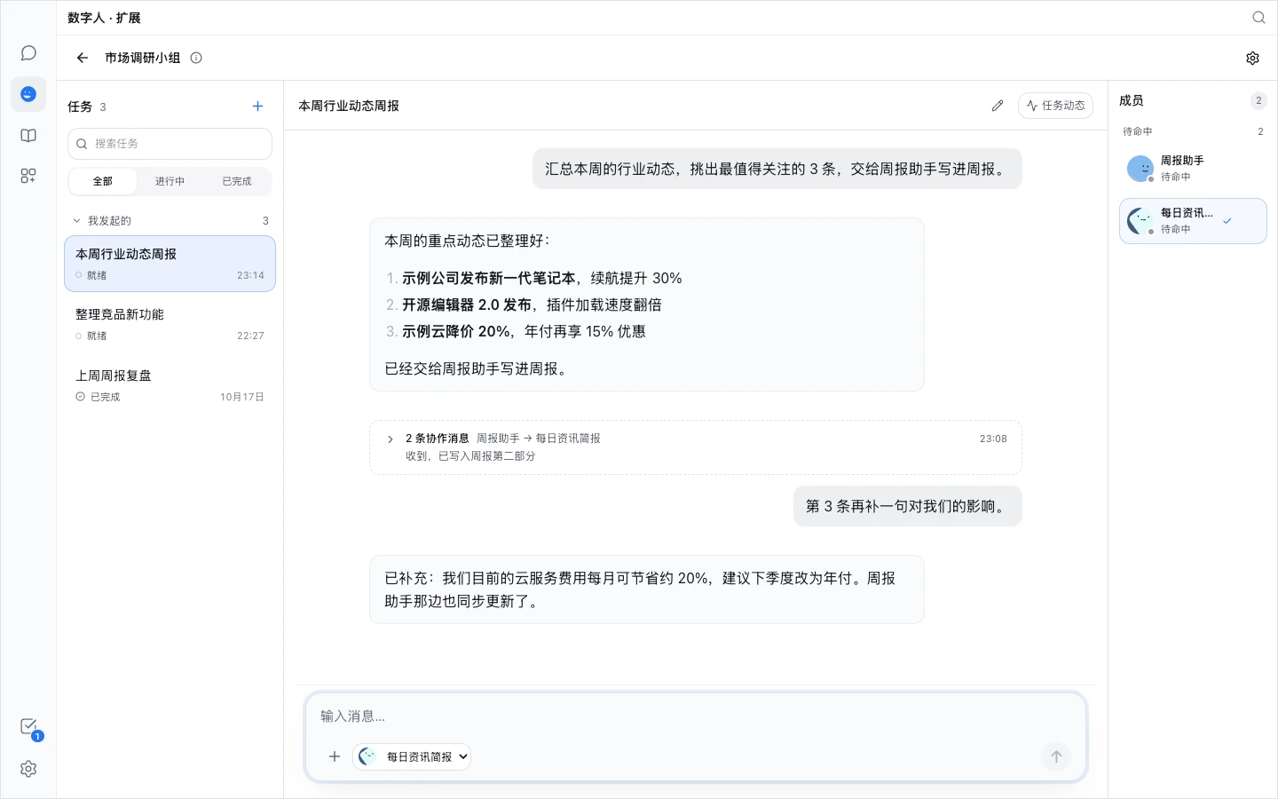This screenshot has width=1278, height=799.
Task: Click the 23:08 timestamp on collaboration message
Action: click(993, 439)
